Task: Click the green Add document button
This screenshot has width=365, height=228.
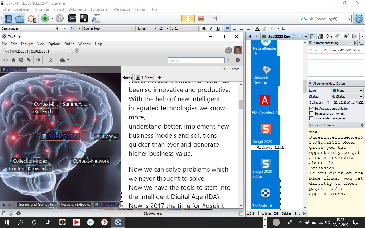Action: 45,19
